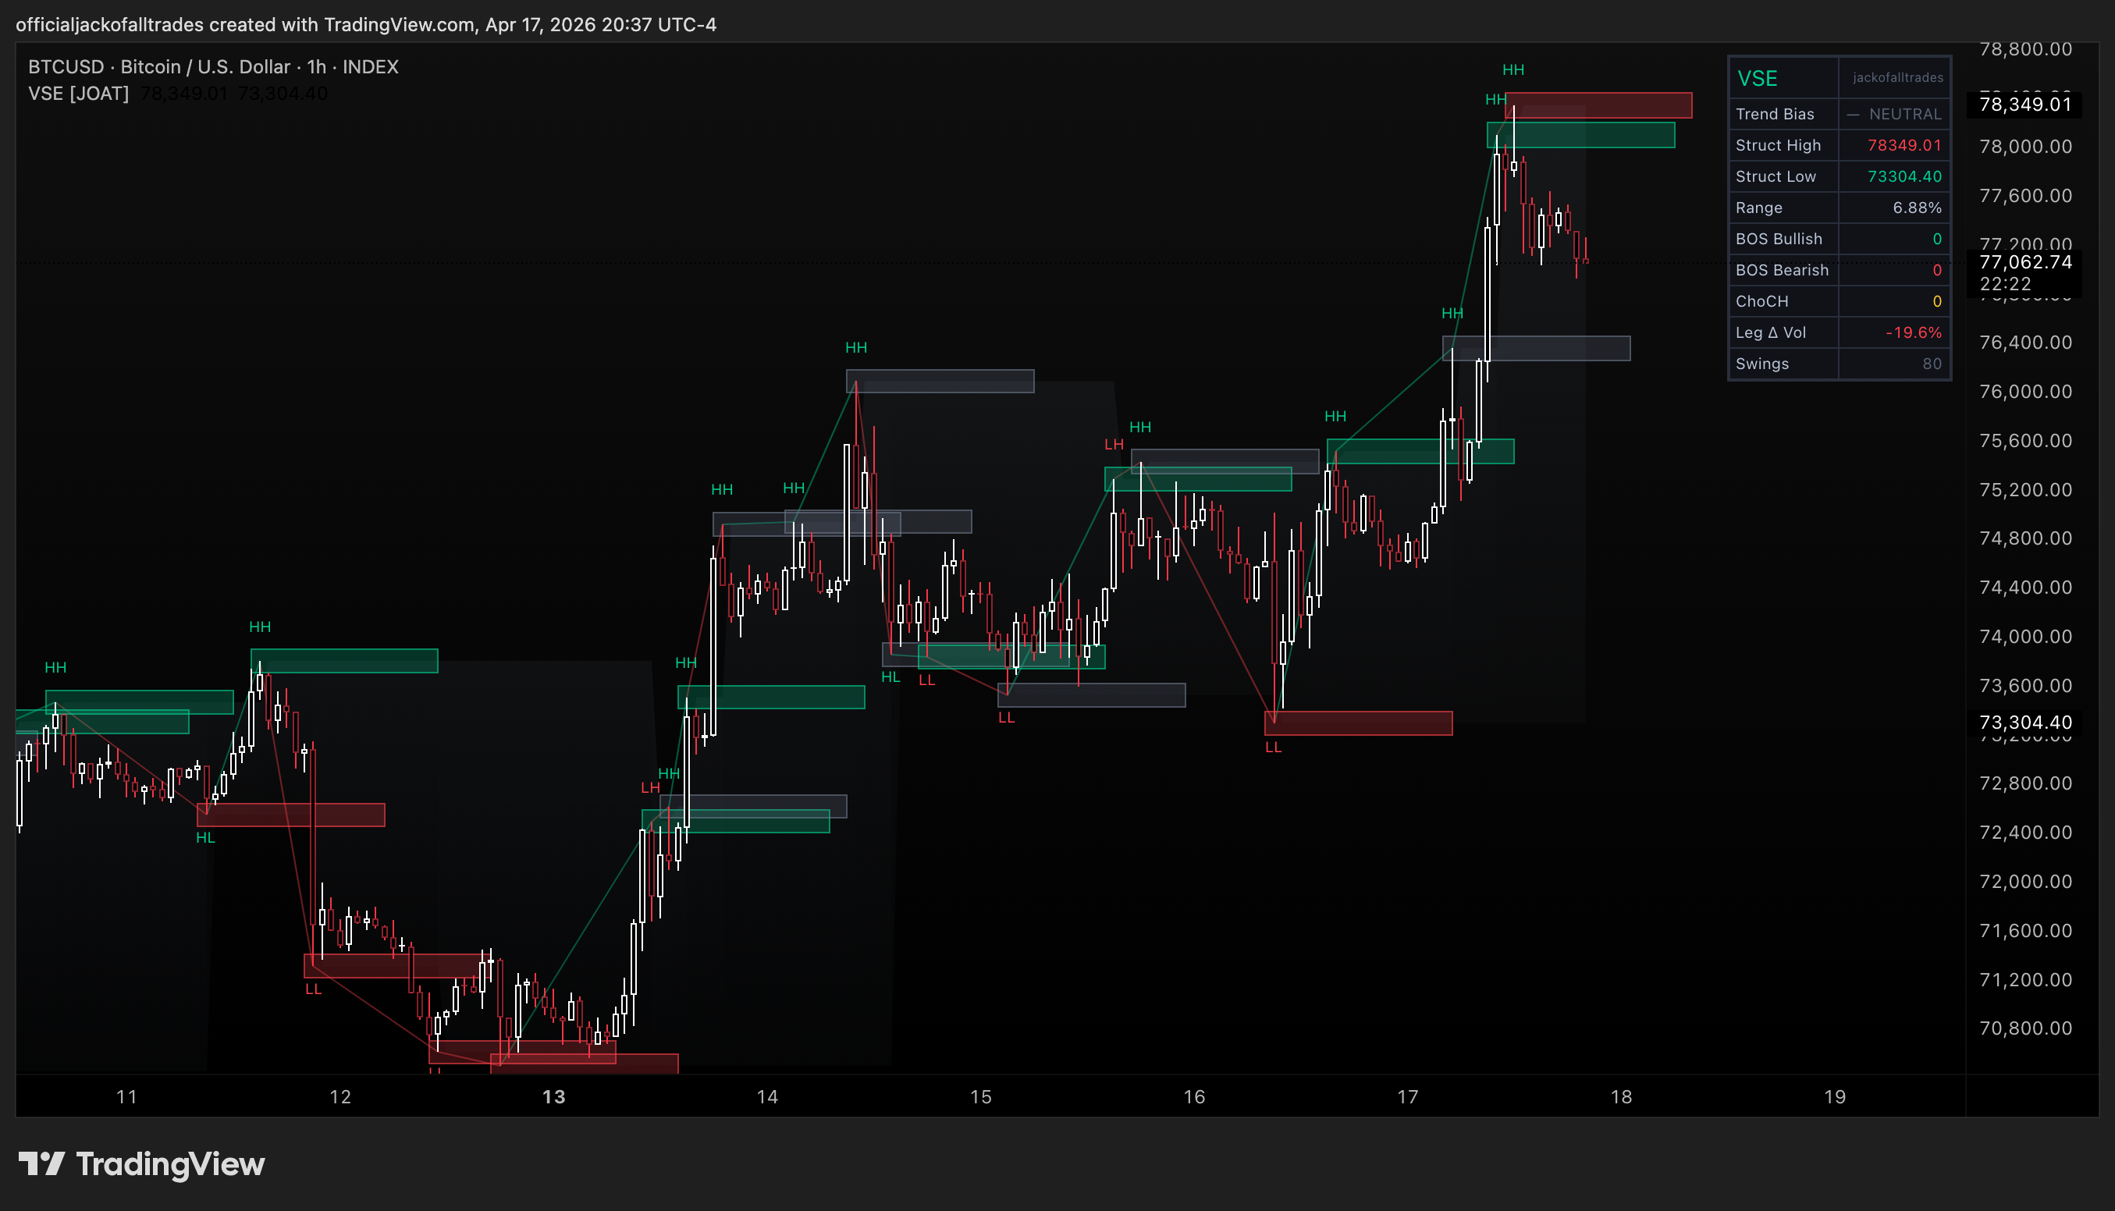This screenshot has width=2115, height=1211.
Task: Click the BTCUSD Bitcoin / U.S. Dollar symbol title
Action: 213,66
